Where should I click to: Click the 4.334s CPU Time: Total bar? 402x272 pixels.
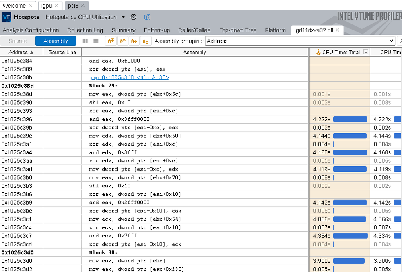(x=350, y=236)
